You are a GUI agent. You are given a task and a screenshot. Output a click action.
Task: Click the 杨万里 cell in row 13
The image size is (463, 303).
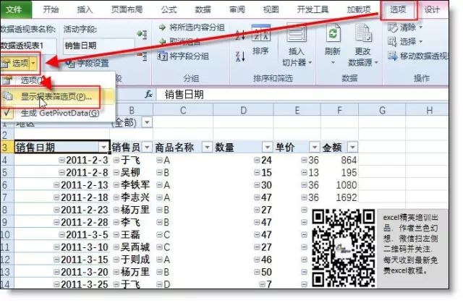pyautogui.click(x=132, y=272)
